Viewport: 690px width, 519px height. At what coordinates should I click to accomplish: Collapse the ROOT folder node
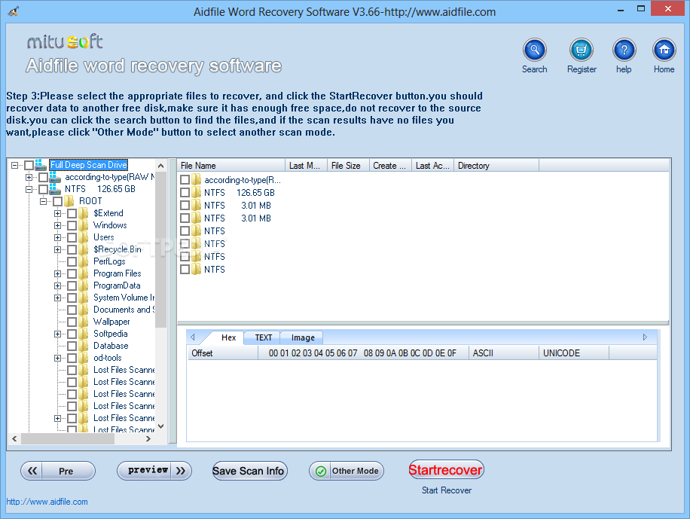[x=43, y=201]
